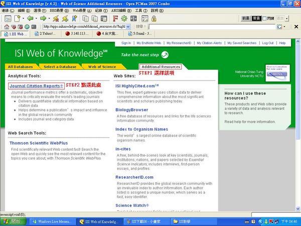Viewport: 301px width, 226px height.
Task: Click the symbol keypad icon
Action: (x=145, y=19)
